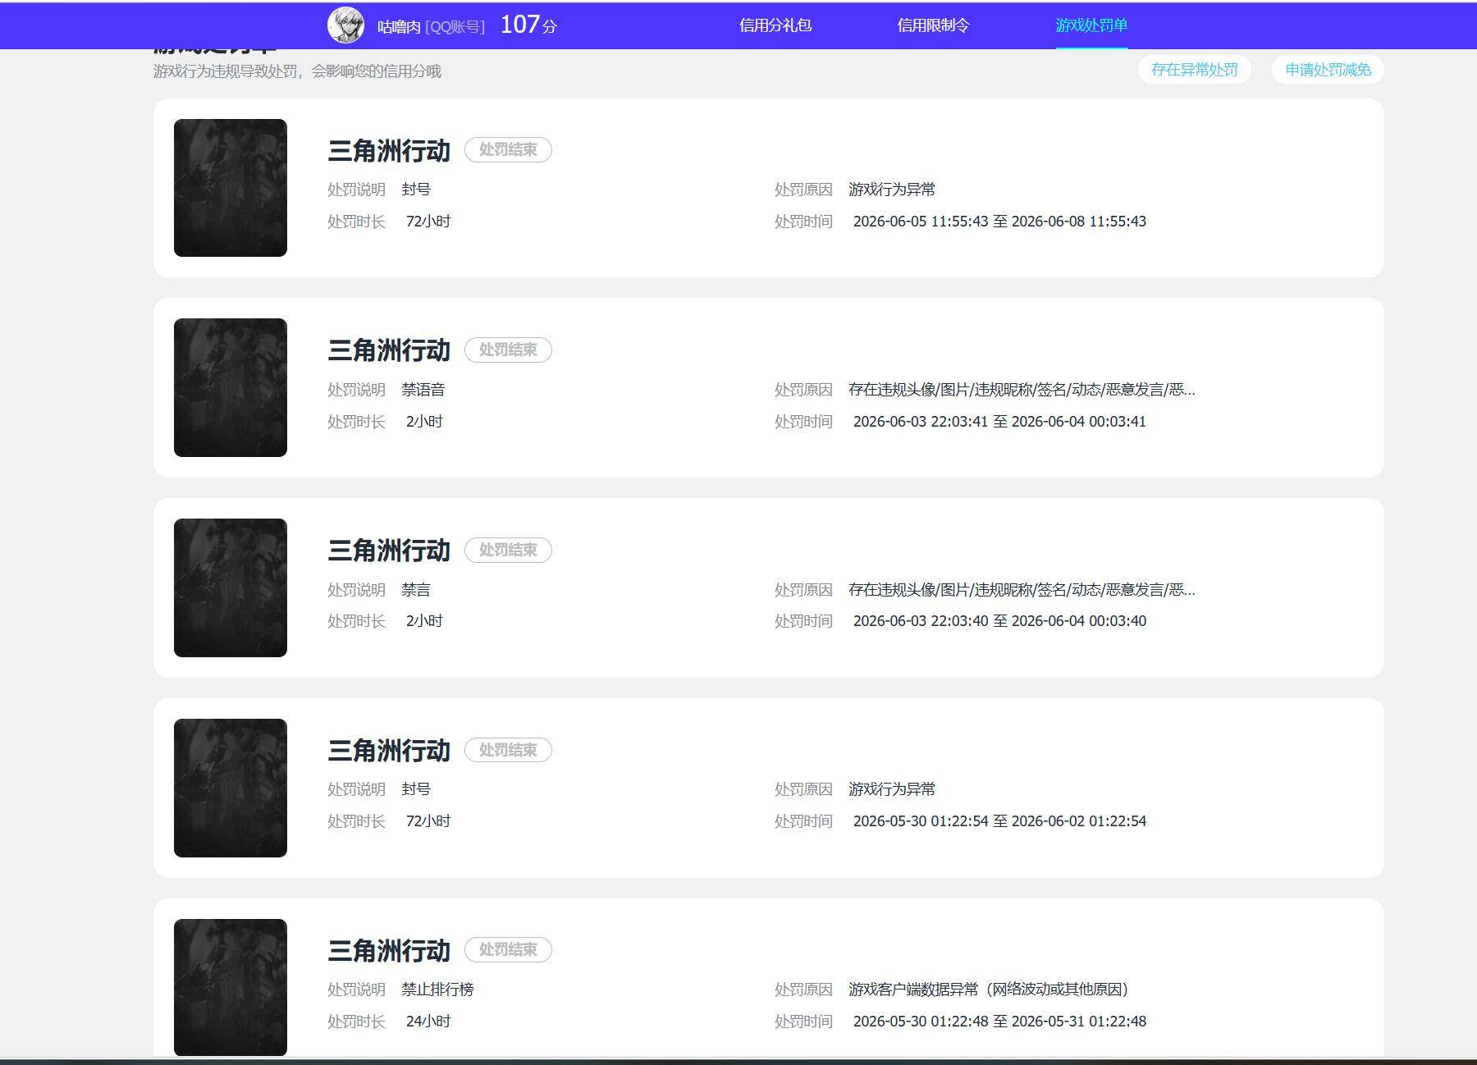Click time range starting 2026-05-30 01:22:54
The image size is (1477, 1065).
[999, 821]
